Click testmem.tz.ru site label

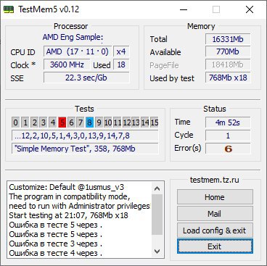tap(215, 180)
